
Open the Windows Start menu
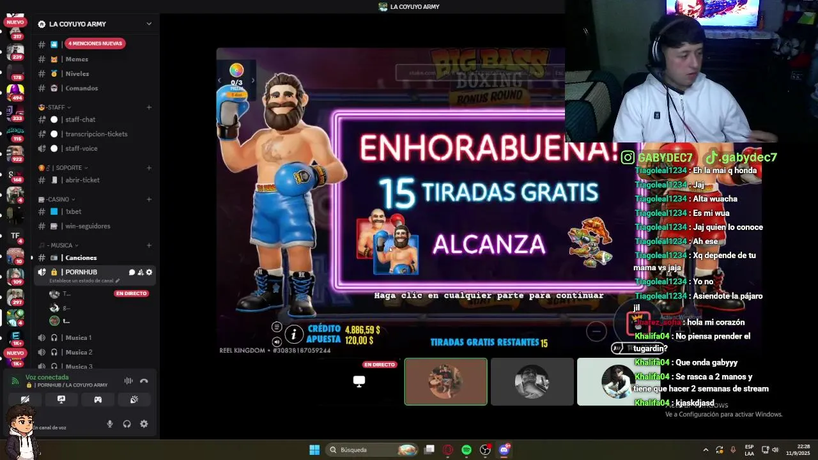pyautogui.click(x=314, y=450)
